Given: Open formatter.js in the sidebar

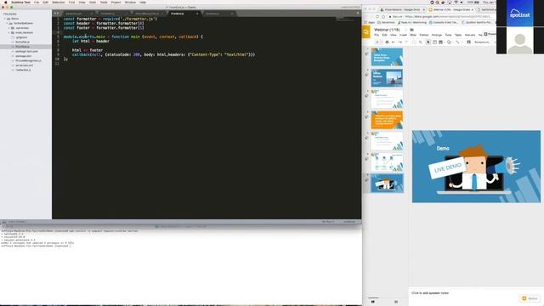Looking at the screenshot, I should coord(23,42).
